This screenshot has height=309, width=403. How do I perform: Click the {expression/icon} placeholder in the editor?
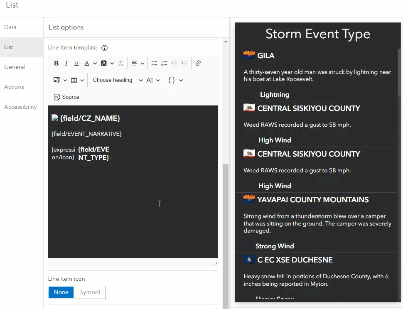click(x=63, y=153)
